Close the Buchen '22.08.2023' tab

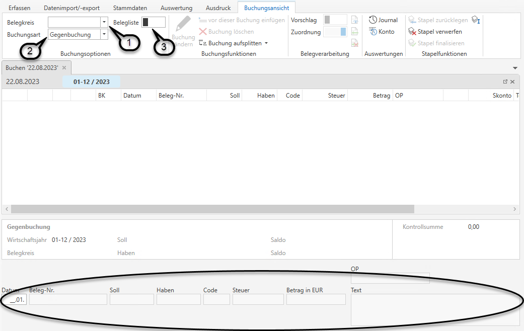pos(64,67)
